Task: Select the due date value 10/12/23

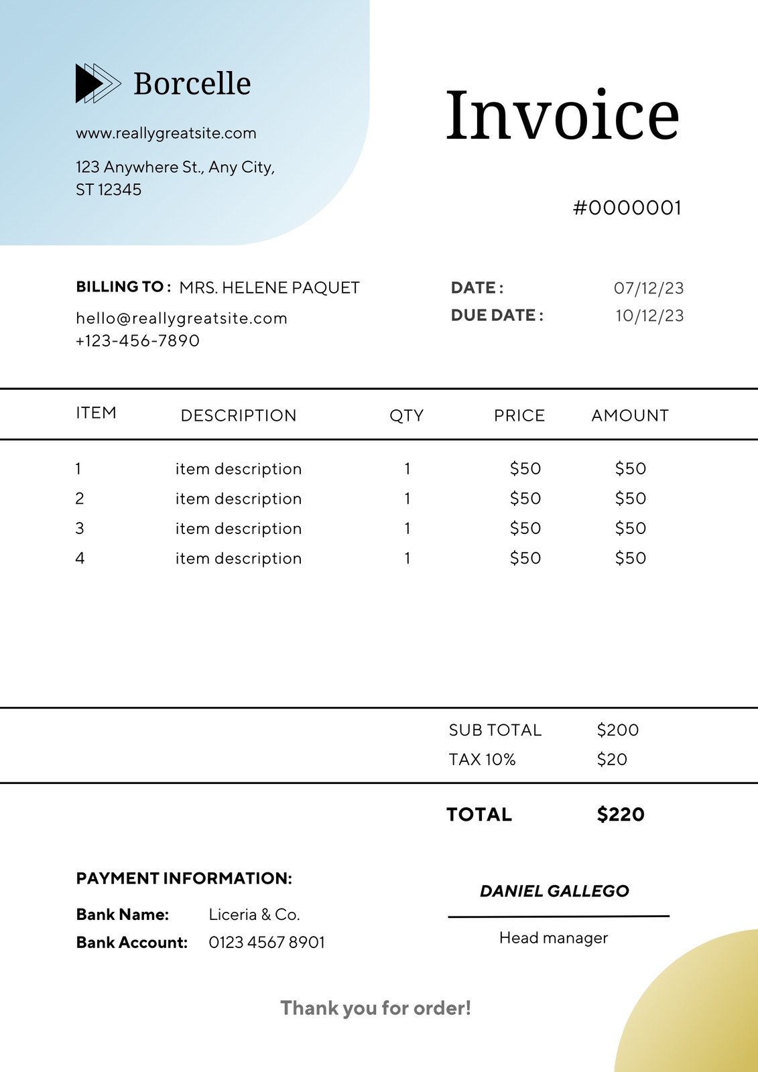Action: point(650,316)
